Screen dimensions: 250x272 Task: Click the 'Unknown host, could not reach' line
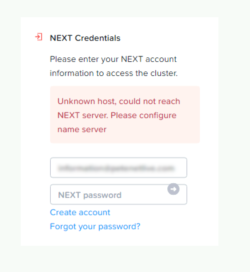point(119,102)
